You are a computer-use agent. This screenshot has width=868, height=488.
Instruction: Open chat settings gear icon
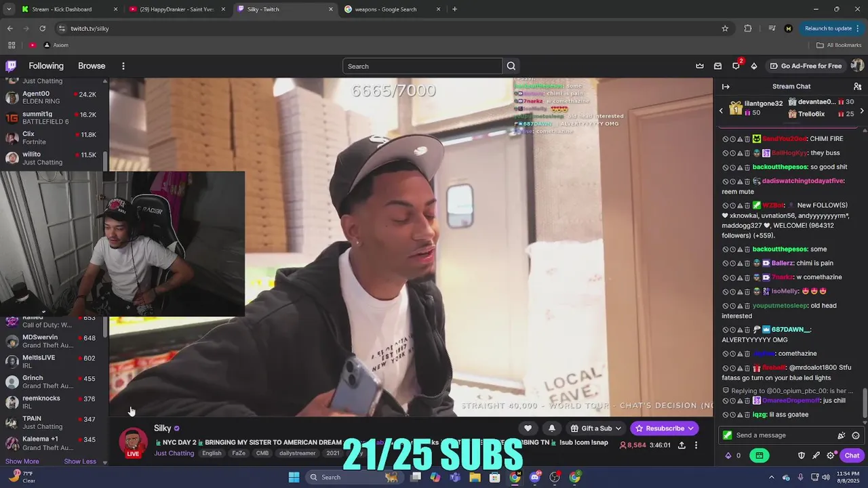pos(831,455)
